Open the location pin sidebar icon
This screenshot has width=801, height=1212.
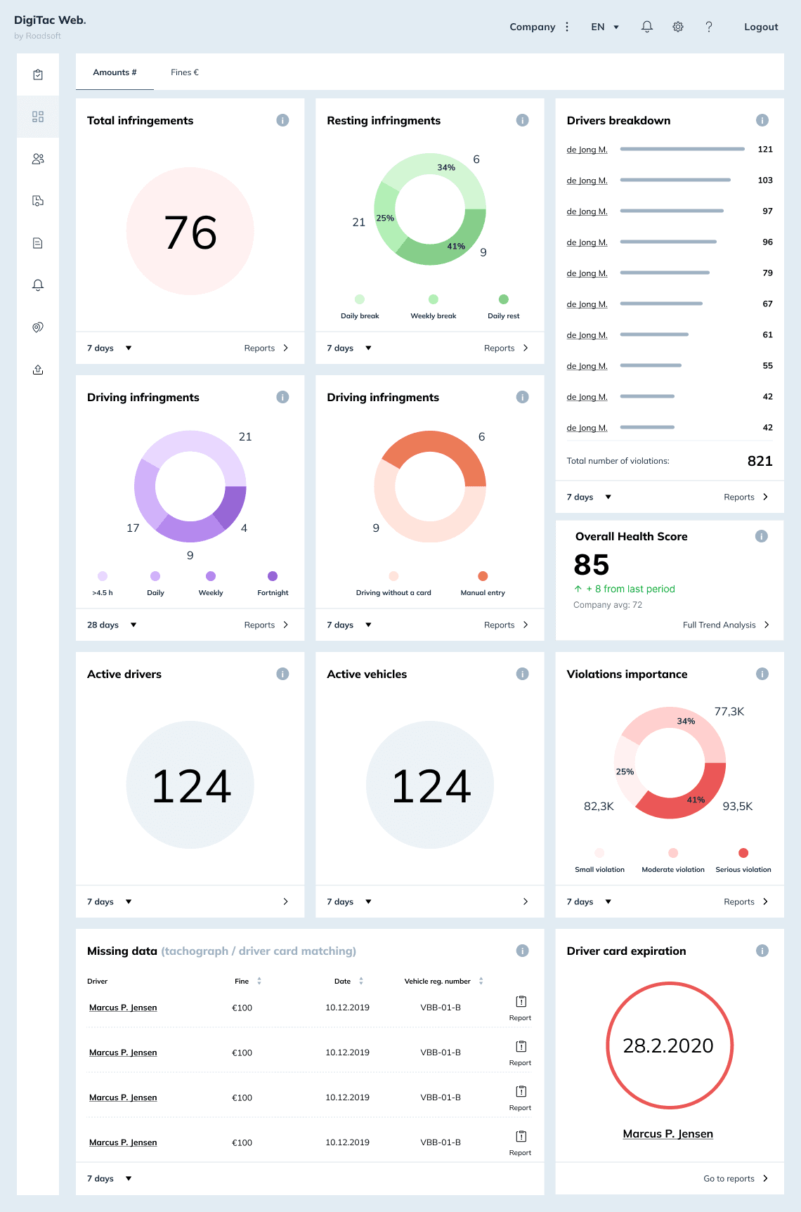pyautogui.click(x=38, y=327)
